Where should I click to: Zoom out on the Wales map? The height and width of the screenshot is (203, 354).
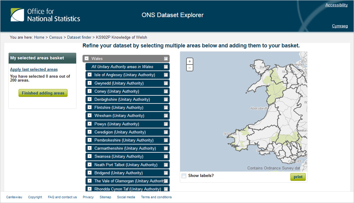point(190,68)
